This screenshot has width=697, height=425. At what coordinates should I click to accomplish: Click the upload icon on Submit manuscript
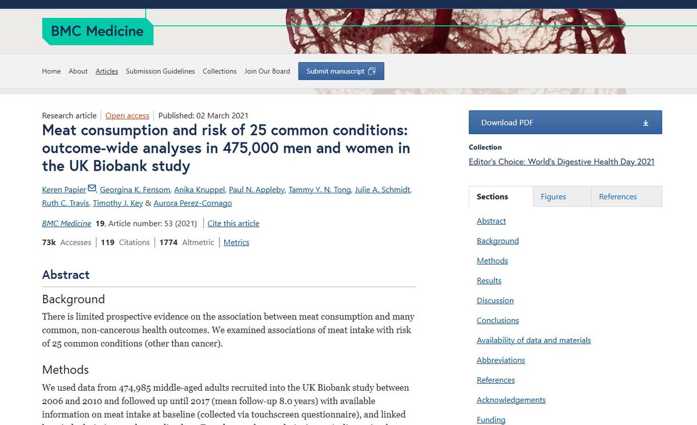(372, 71)
